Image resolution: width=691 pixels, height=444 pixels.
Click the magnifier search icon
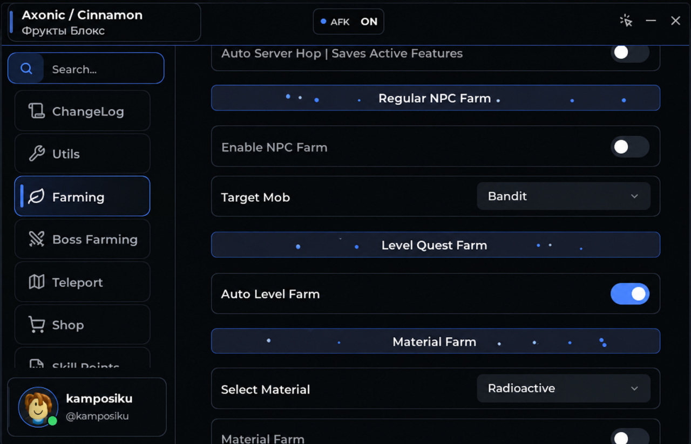coord(26,69)
